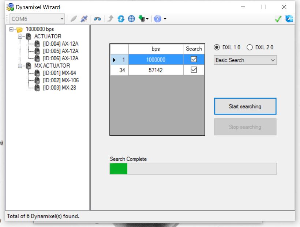Click the connect port pencil icon
This screenshot has height=227, width=300.
74,19
